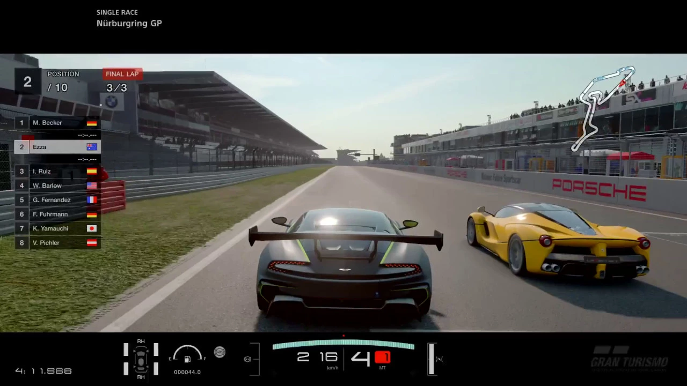Viewport: 687px width, 386px height.
Task: Click the headlight indicator left of speedometer bracket
Action: pyautogui.click(x=247, y=359)
